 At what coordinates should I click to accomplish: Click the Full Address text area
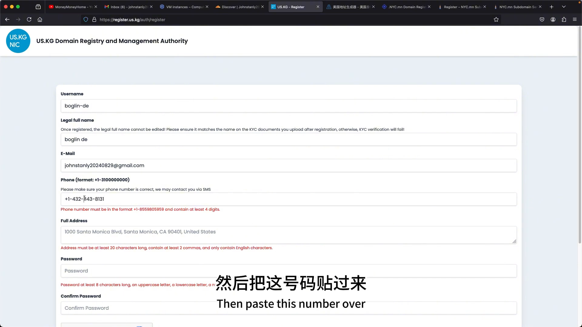(289, 235)
